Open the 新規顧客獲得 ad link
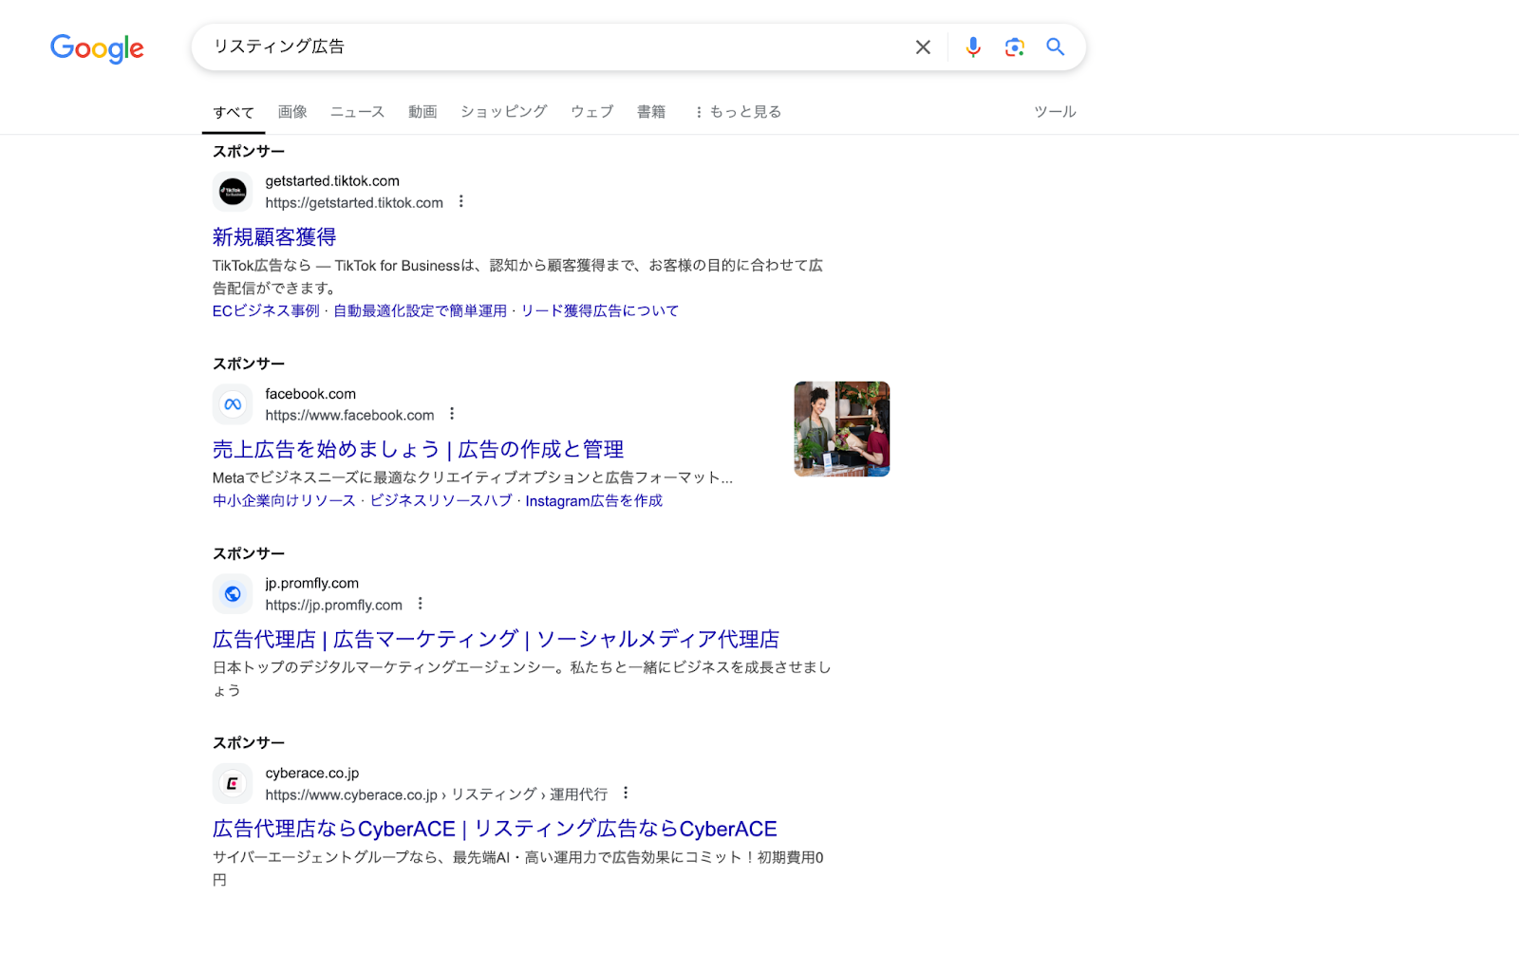Screen dimensions: 1519x953 tap(274, 237)
